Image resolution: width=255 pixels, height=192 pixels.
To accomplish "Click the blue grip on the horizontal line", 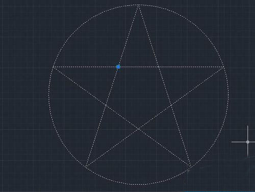I will coord(118,67).
